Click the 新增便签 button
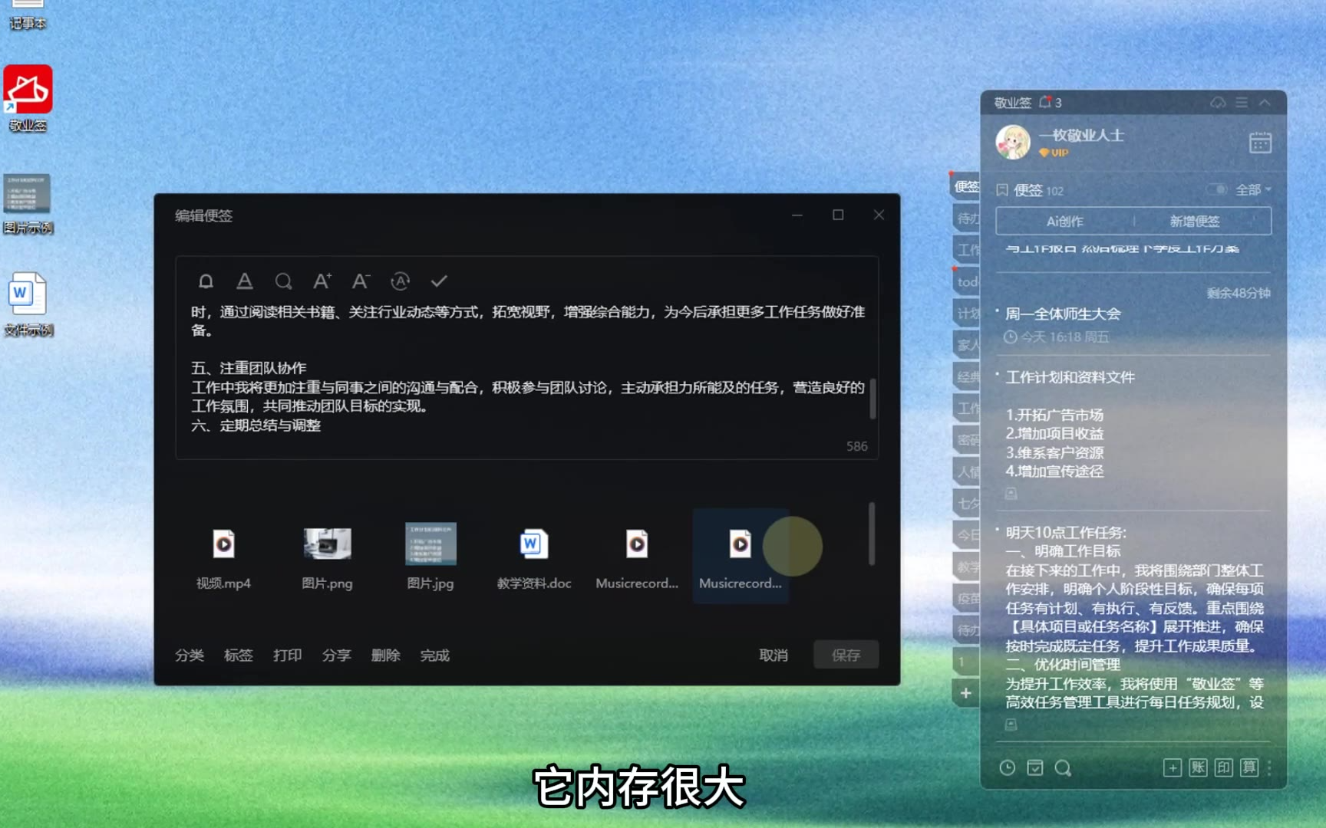Viewport: 1326px width, 828px height. (x=1194, y=222)
